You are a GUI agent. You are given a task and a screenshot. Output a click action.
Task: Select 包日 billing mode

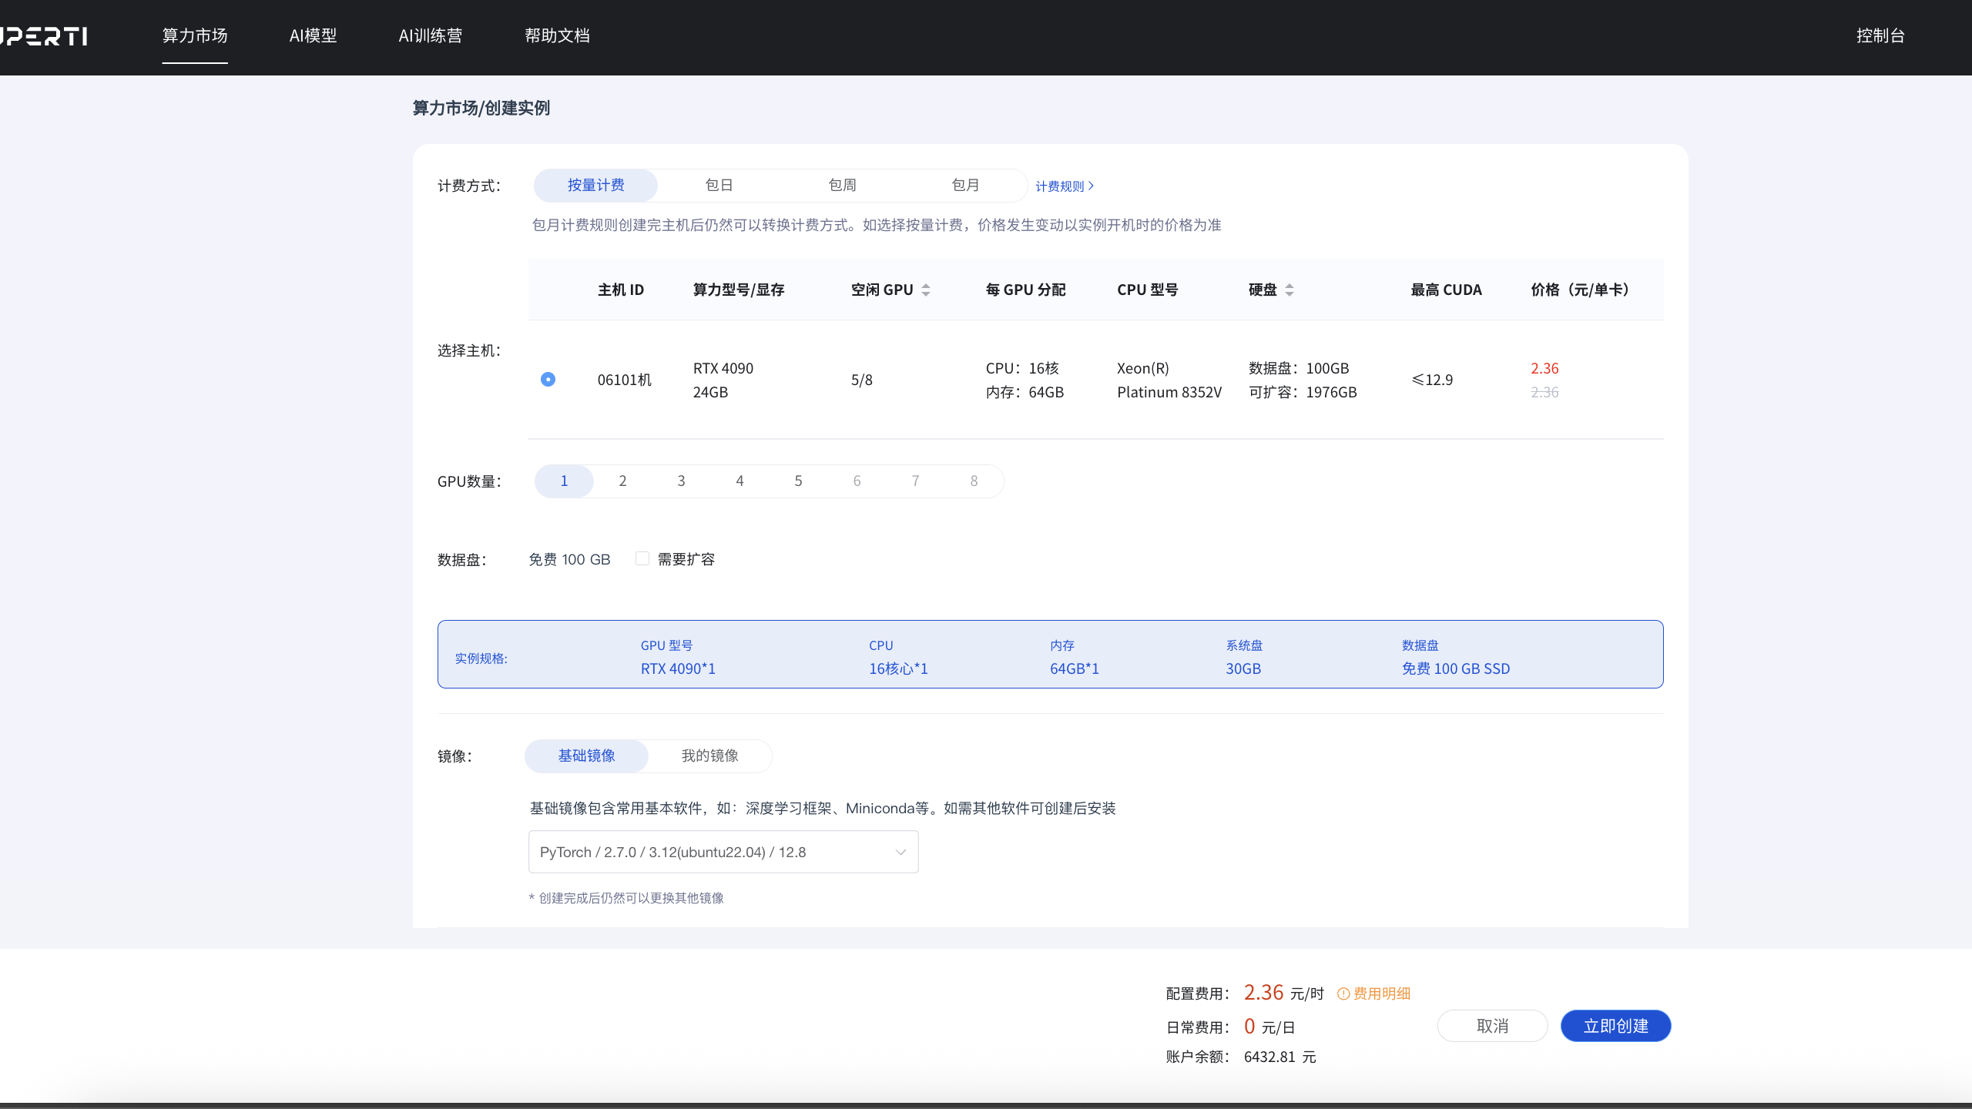click(x=719, y=186)
